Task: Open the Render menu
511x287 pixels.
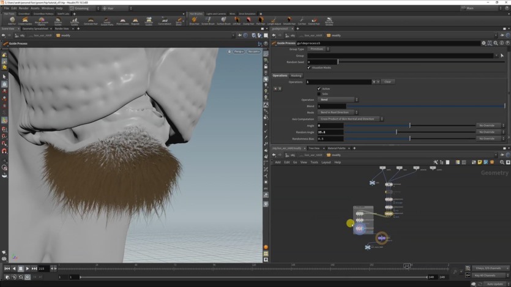Action: (23, 8)
